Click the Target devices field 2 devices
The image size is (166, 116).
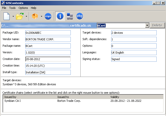[134, 33]
